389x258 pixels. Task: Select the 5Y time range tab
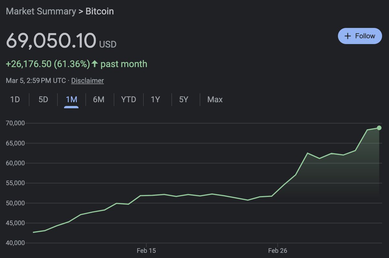183,99
